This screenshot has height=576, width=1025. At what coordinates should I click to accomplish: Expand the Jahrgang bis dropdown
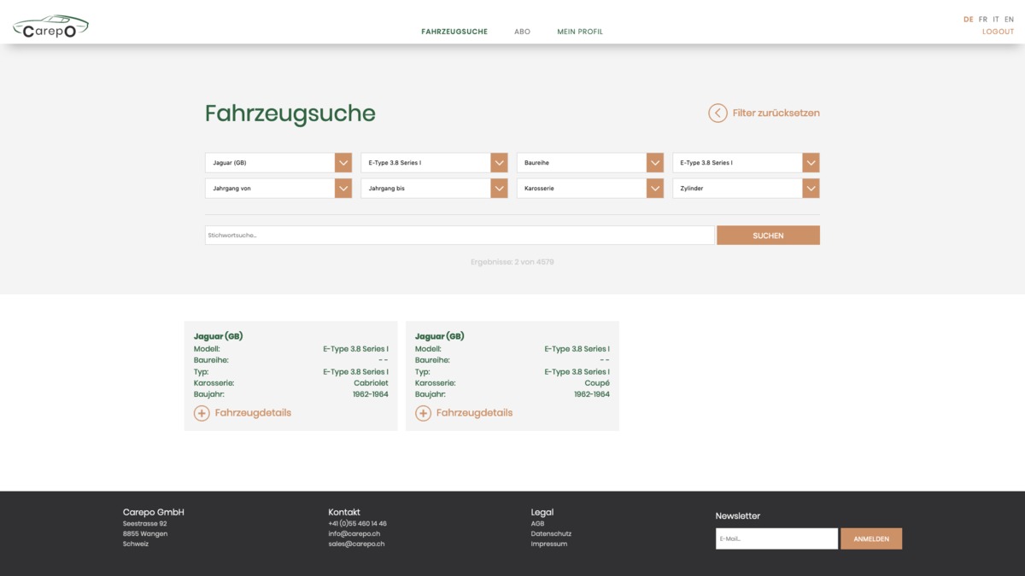point(434,189)
